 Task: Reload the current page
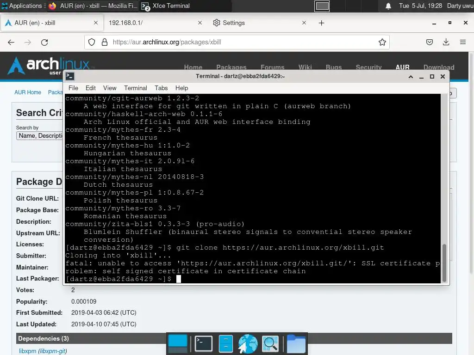pos(44,42)
